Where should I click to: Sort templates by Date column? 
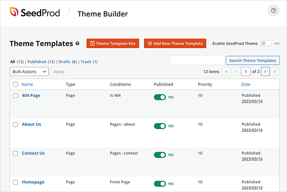click(x=246, y=85)
